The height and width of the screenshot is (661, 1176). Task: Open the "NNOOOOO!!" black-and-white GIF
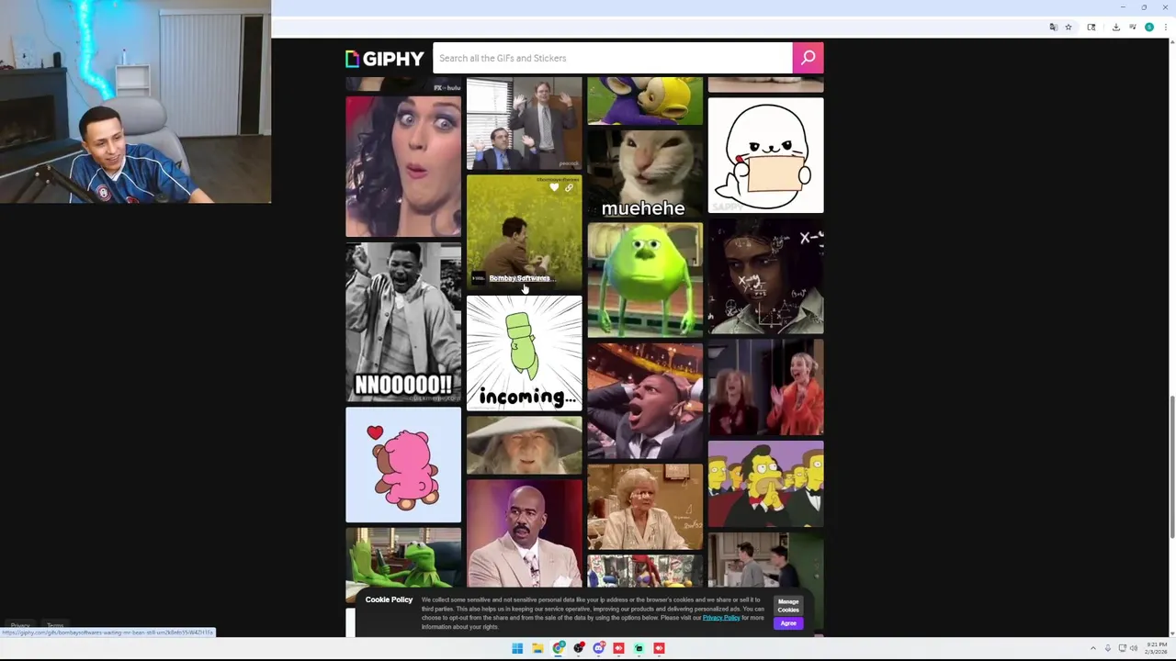click(x=403, y=322)
